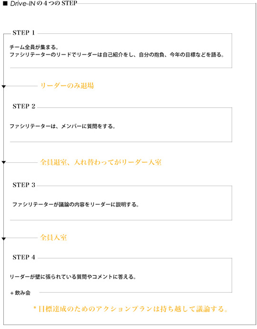The height and width of the screenshot is (329, 257).
Task: Click the text チーム全員が集まる。
Action: (34, 47)
